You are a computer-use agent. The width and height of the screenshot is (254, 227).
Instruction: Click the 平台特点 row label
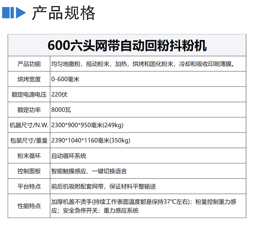point(29,186)
